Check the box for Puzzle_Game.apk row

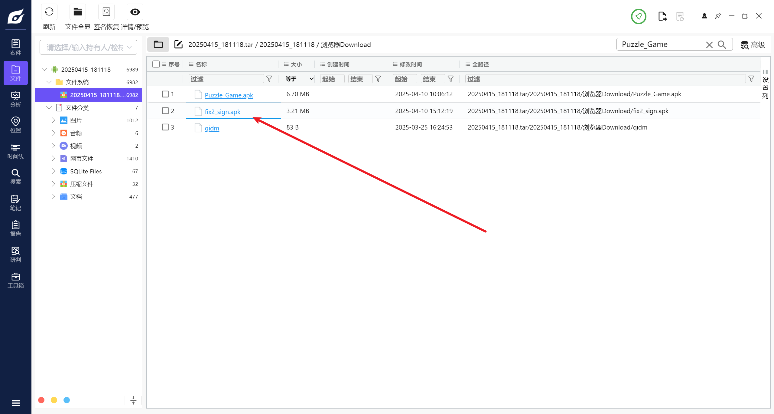pos(165,94)
